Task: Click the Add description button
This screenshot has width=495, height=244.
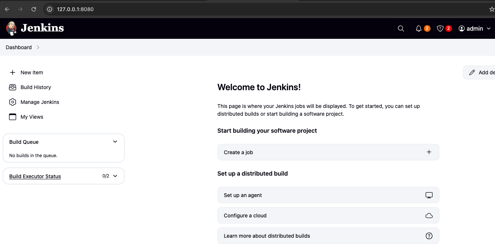Action: click(x=479, y=72)
